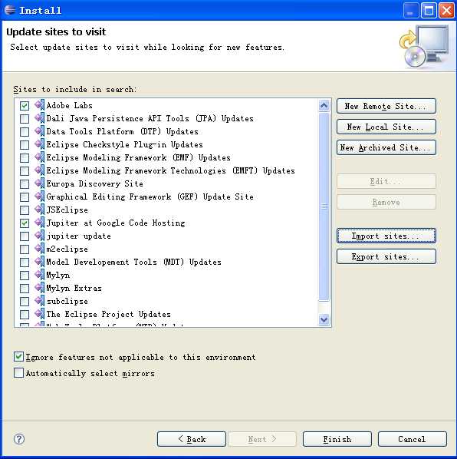Close the Install window
The height and width of the screenshot is (459, 457).
point(447,11)
